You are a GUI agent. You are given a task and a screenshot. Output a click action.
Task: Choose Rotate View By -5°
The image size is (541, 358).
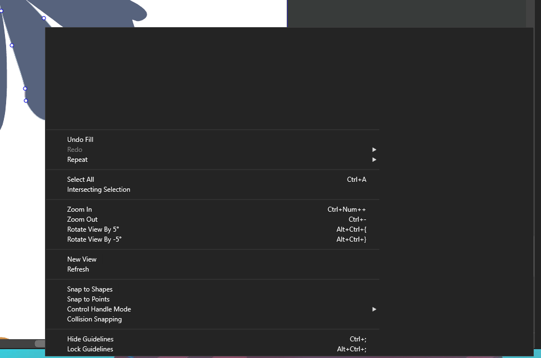pyautogui.click(x=94, y=239)
